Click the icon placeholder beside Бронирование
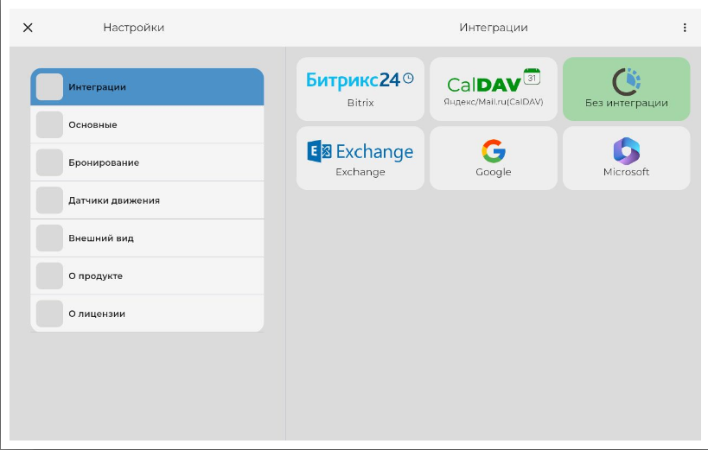 [49, 162]
